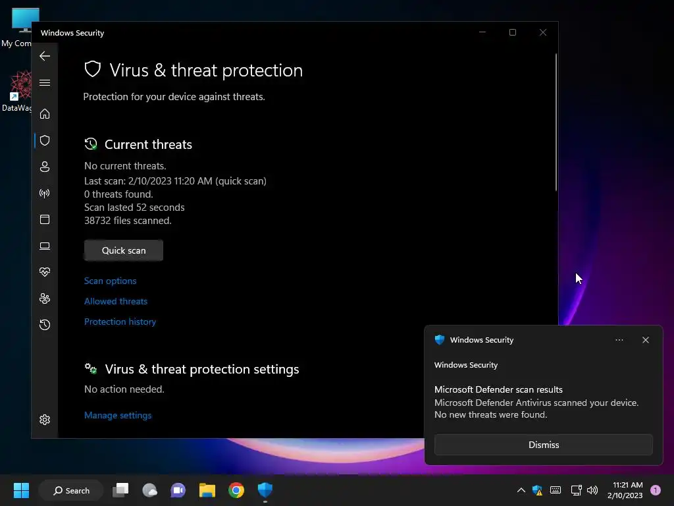Open the volume speaker tray icon

592,490
